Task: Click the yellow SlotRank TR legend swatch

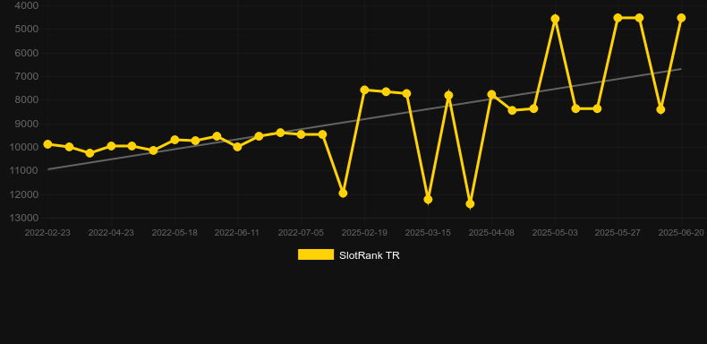Action: coord(316,254)
